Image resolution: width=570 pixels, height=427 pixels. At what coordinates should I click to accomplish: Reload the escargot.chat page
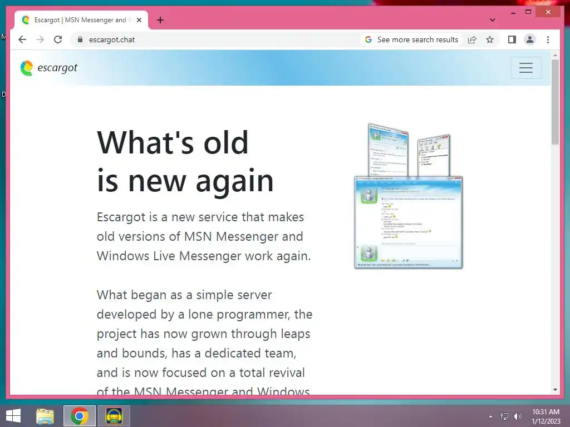tap(58, 39)
